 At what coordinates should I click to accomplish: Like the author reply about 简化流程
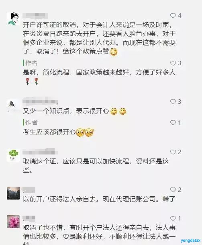[x=173, y=63]
